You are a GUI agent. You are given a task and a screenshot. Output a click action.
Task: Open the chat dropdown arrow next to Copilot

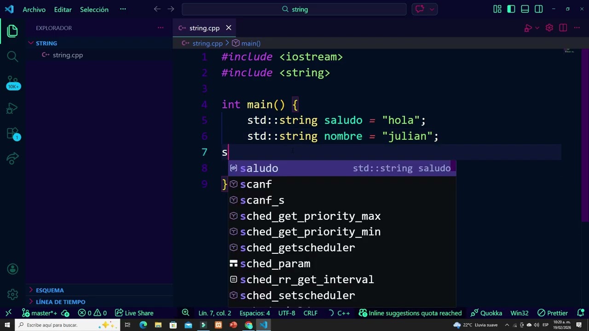click(x=432, y=9)
